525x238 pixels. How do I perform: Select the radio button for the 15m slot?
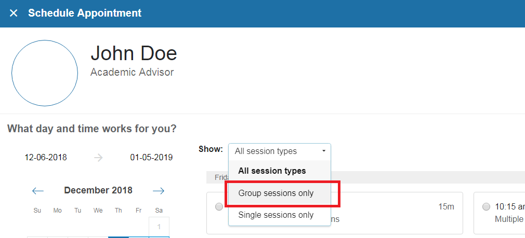[219, 207]
